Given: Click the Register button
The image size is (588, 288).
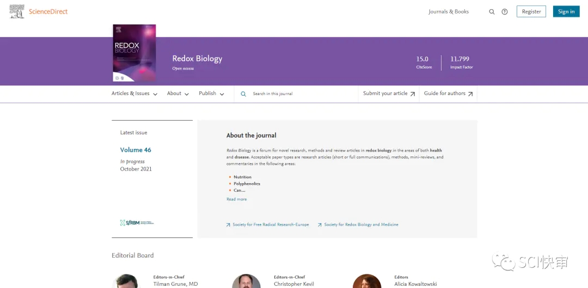Looking at the screenshot, I should coord(531,11).
